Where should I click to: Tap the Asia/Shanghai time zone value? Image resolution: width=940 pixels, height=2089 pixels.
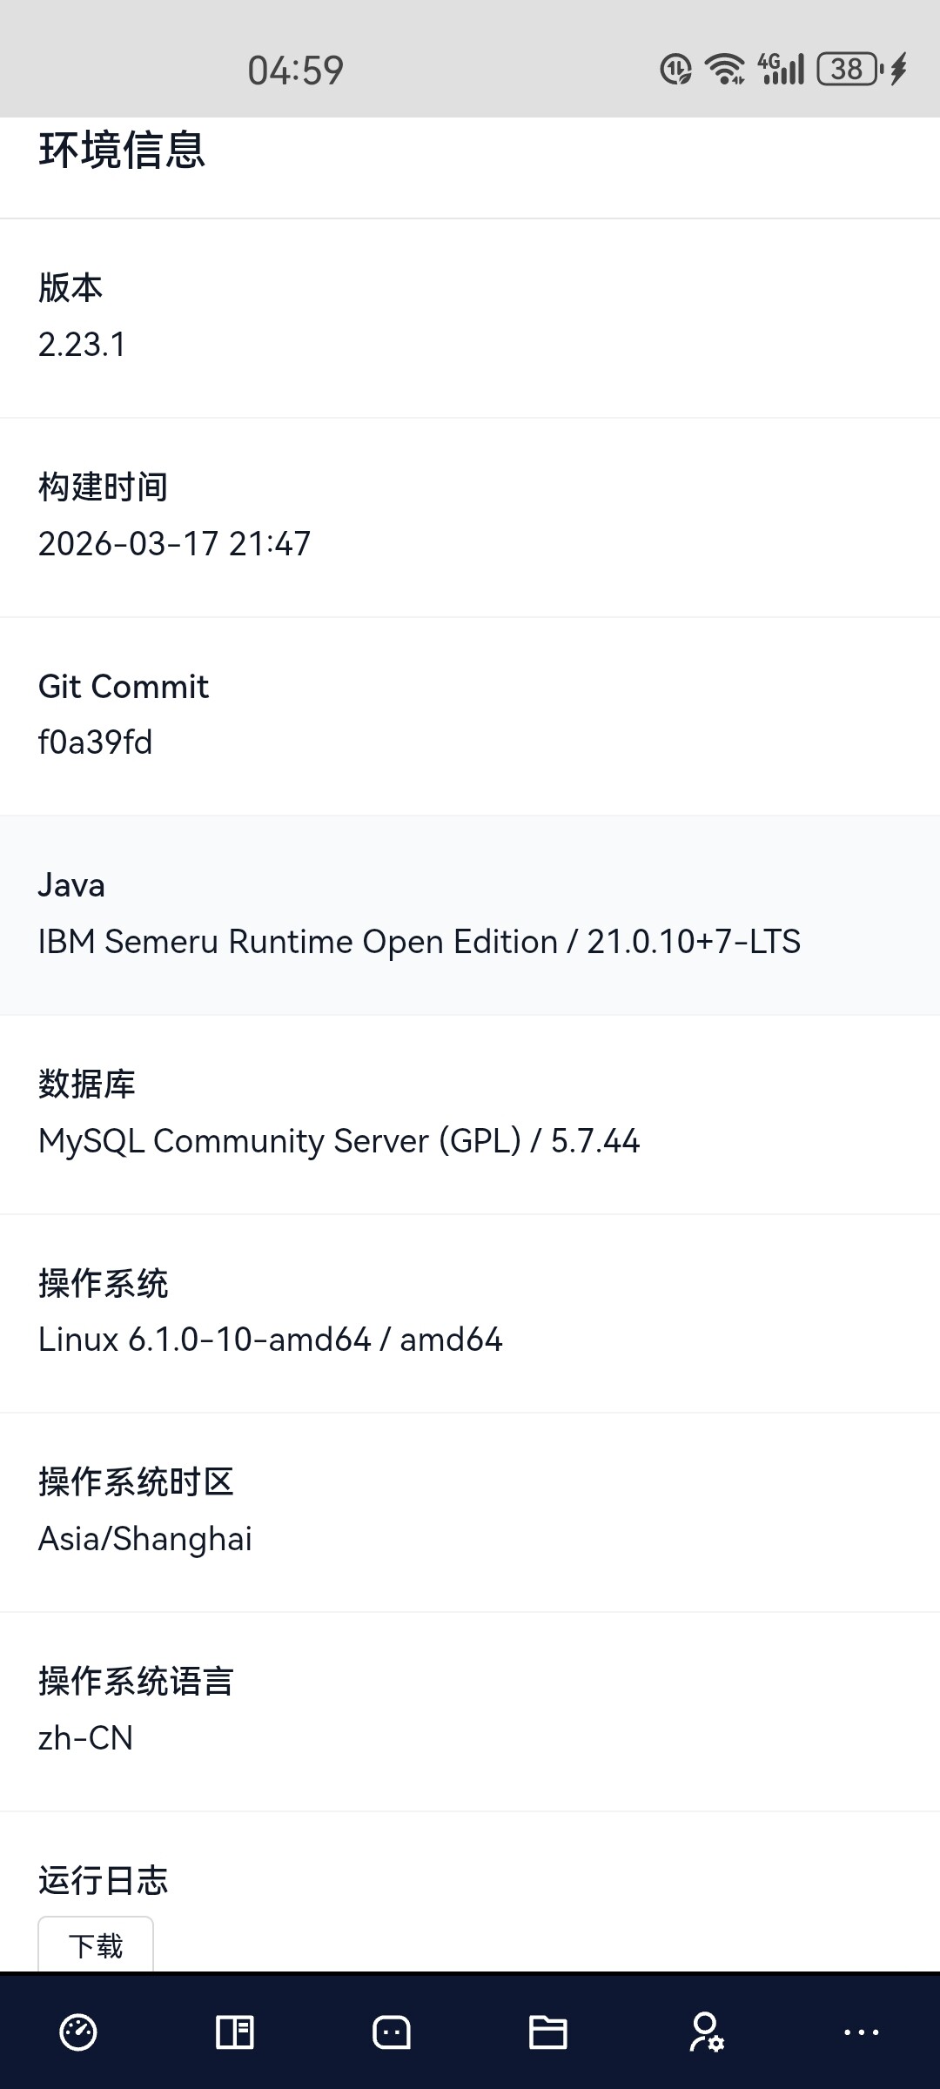pyautogui.click(x=145, y=1539)
